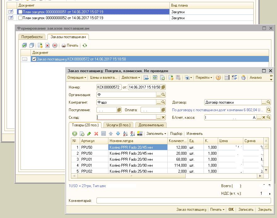The width and height of the screenshot is (277, 218).
Task: Click the OK button
Action: 231,209
